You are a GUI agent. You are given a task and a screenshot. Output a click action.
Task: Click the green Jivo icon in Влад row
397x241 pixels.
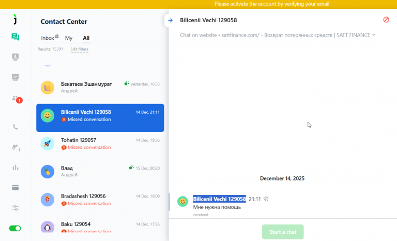[131, 167]
